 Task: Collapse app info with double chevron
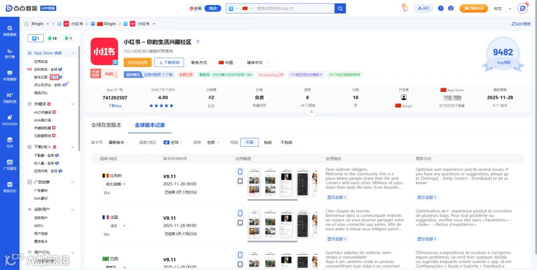point(311,112)
